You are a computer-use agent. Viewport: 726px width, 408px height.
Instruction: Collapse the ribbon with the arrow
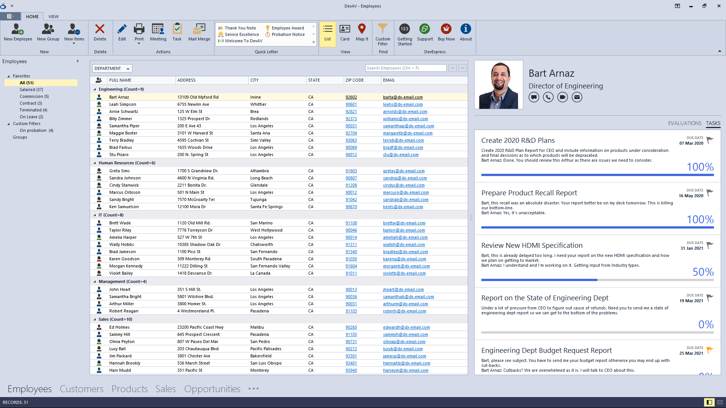click(720, 51)
